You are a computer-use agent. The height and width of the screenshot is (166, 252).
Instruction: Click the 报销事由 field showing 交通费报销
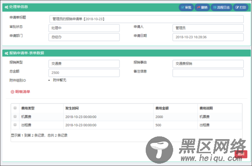208,64
